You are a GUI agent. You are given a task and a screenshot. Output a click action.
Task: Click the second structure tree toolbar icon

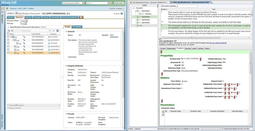click(x=12, y=31)
